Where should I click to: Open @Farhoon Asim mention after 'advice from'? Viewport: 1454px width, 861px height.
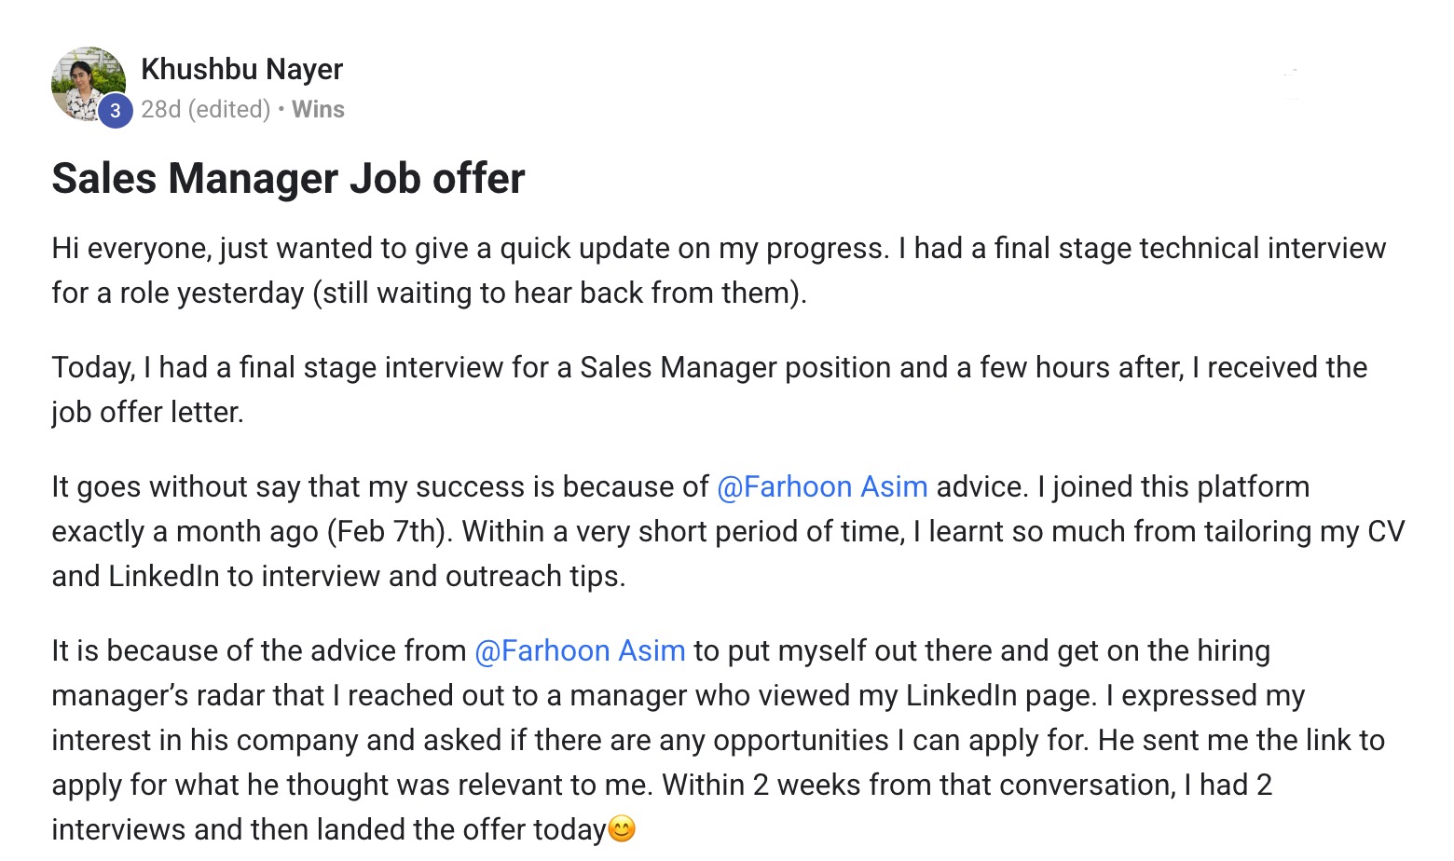(580, 650)
